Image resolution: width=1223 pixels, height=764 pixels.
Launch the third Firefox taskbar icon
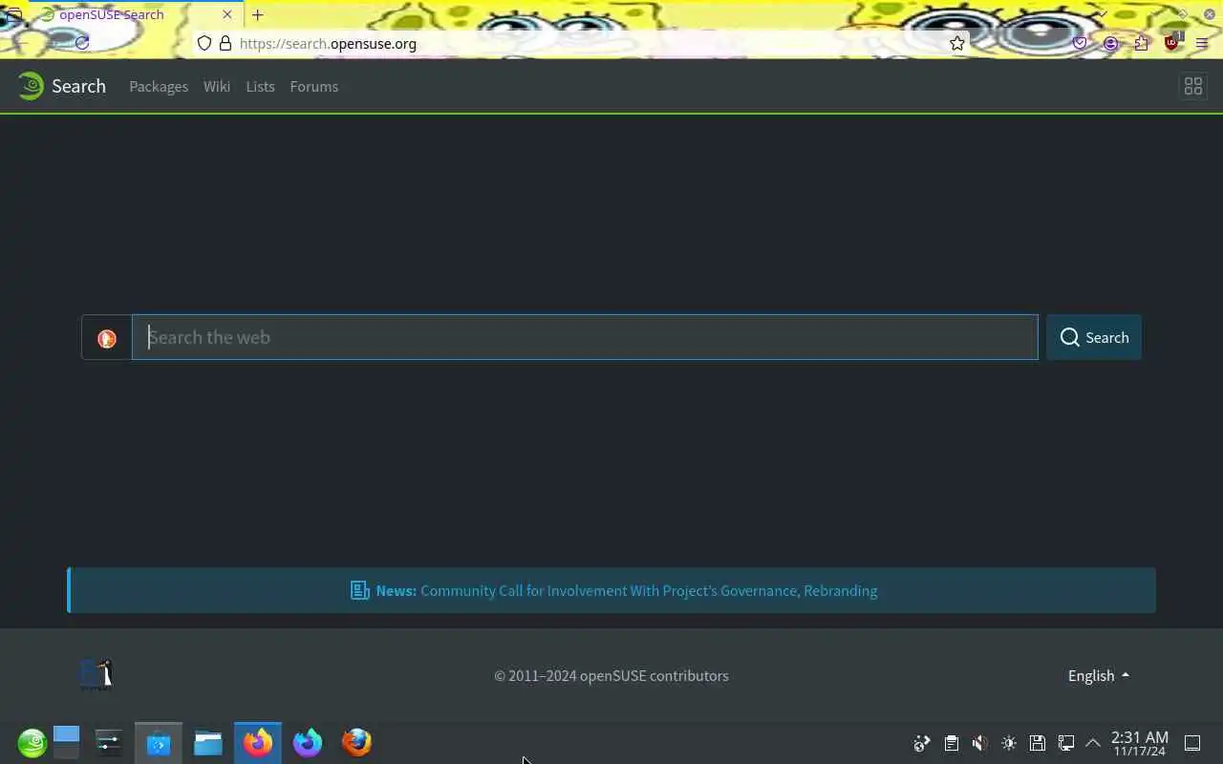tap(357, 742)
